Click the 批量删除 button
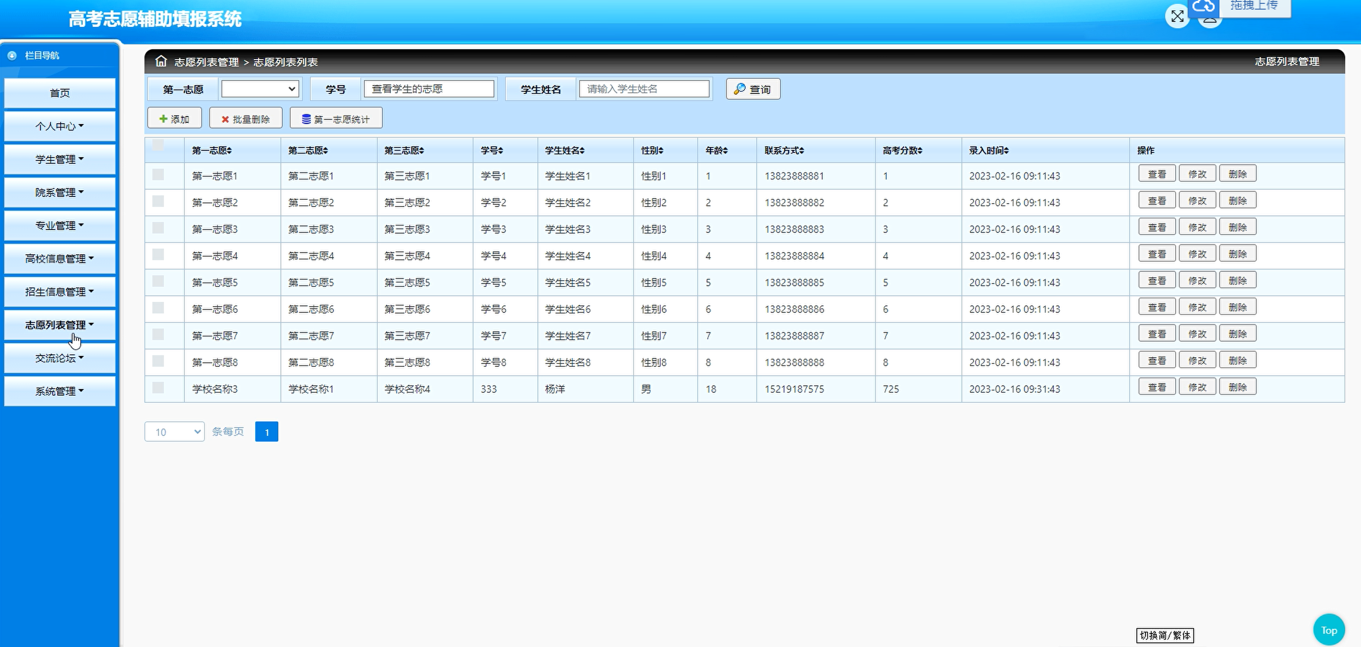The width and height of the screenshot is (1361, 647). [246, 119]
